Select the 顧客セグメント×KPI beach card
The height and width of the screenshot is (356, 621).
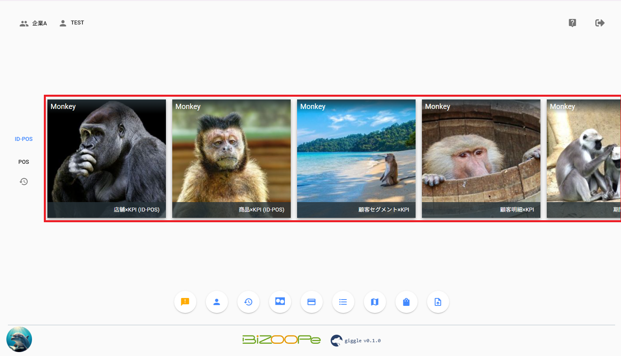point(356,158)
